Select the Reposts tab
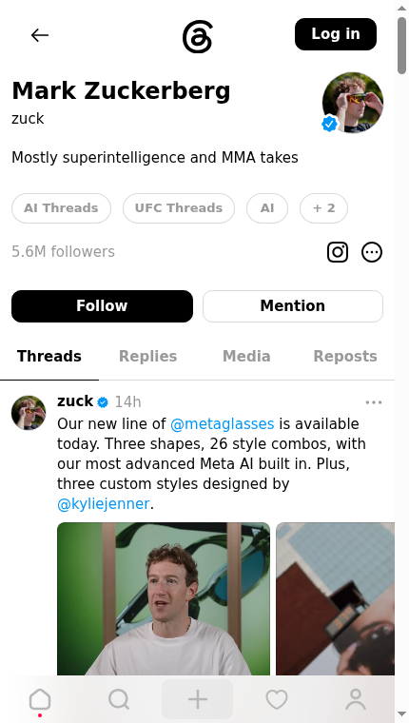 click(345, 357)
